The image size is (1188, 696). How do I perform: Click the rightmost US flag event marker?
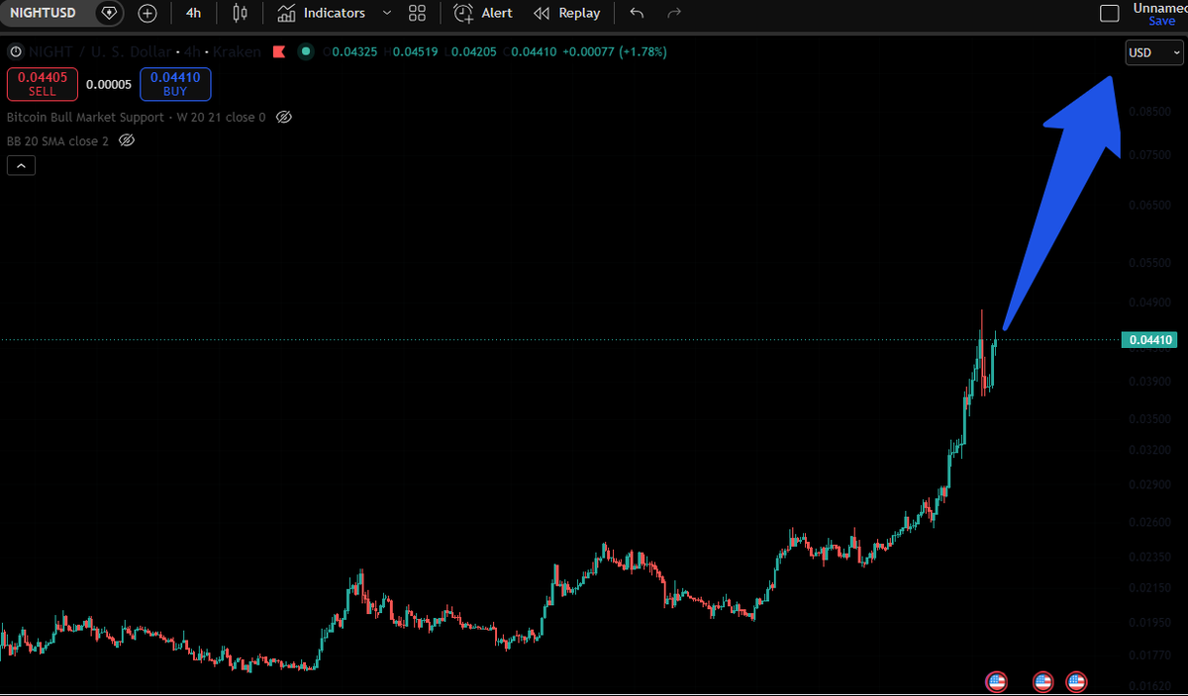1075,680
